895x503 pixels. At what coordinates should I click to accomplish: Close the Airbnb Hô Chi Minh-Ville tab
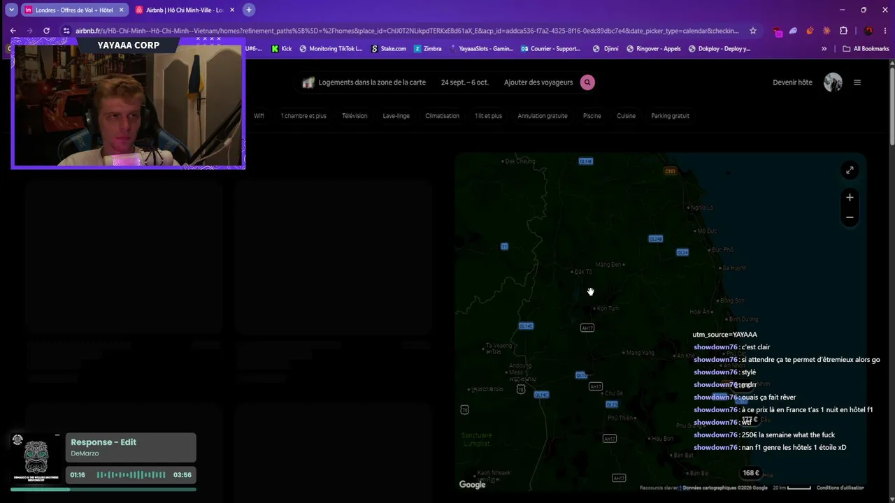[x=232, y=10]
